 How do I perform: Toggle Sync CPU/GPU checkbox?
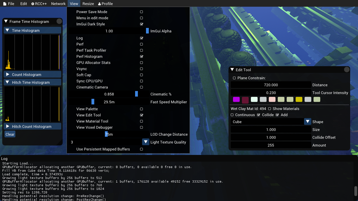click(142, 81)
